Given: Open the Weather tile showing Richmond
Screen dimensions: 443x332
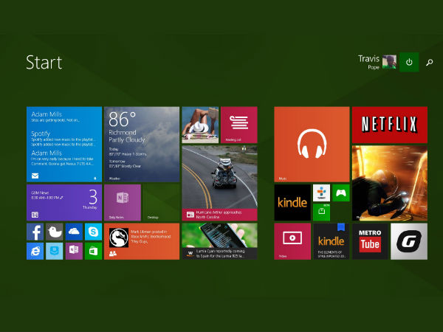Looking at the screenshot, I should pyautogui.click(x=142, y=144).
